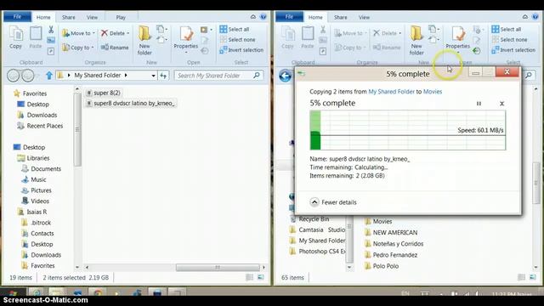Open Share tab in right window

click(340, 17)
